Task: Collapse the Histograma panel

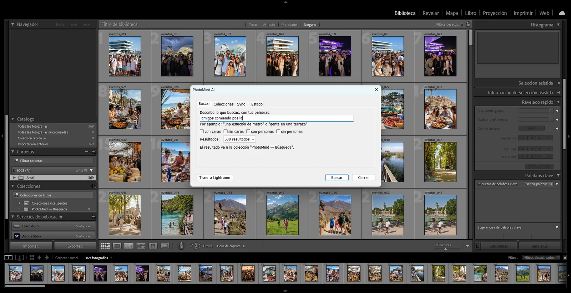Action: [558, 25]
